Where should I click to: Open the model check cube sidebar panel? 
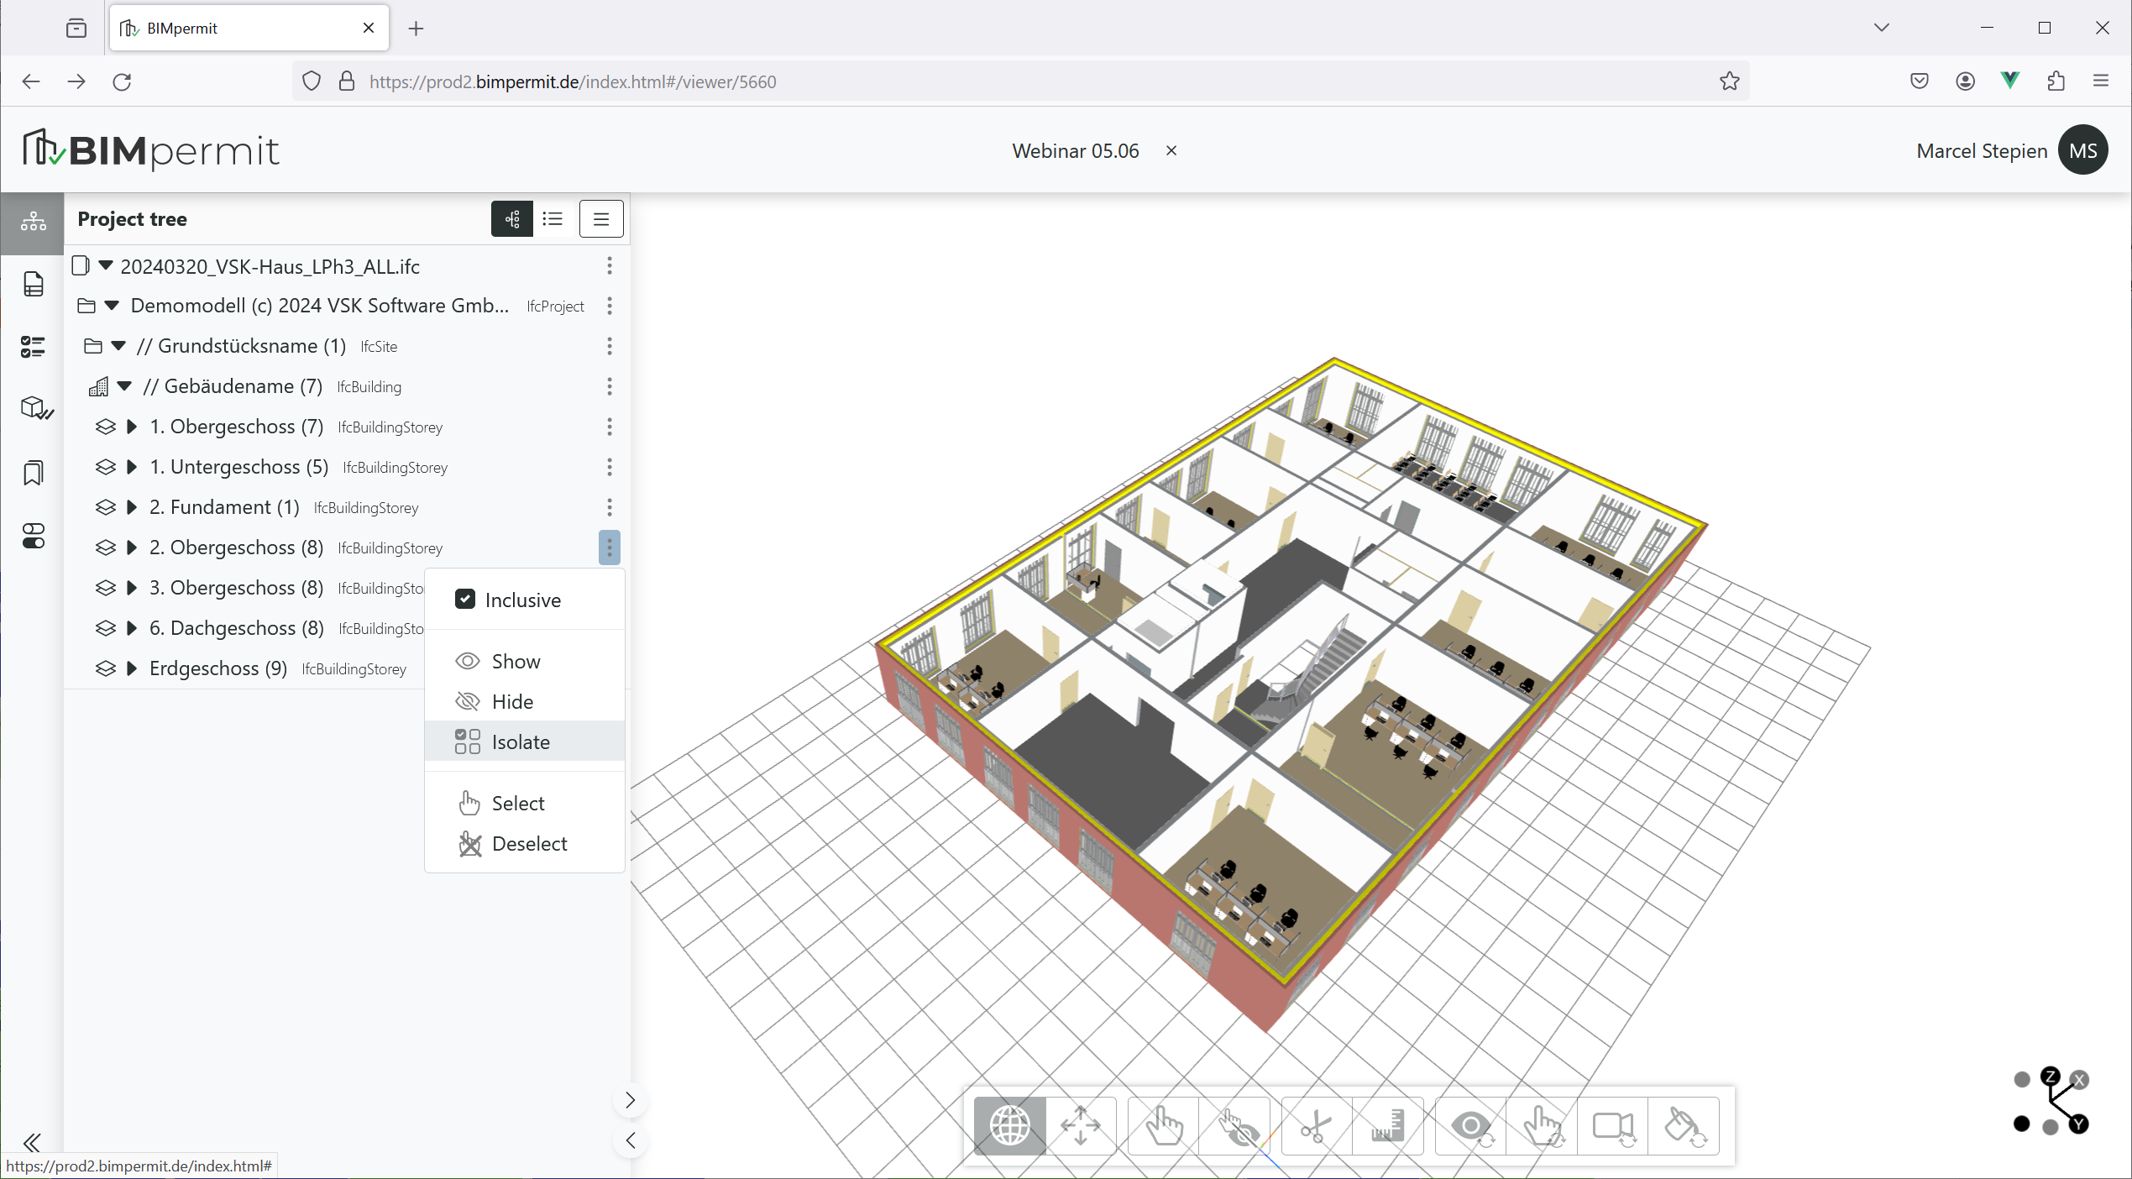pyautogui.click(x=35, y=409)
